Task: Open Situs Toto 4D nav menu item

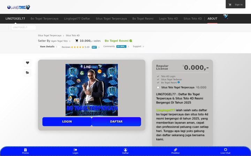Action: [192, 19]
